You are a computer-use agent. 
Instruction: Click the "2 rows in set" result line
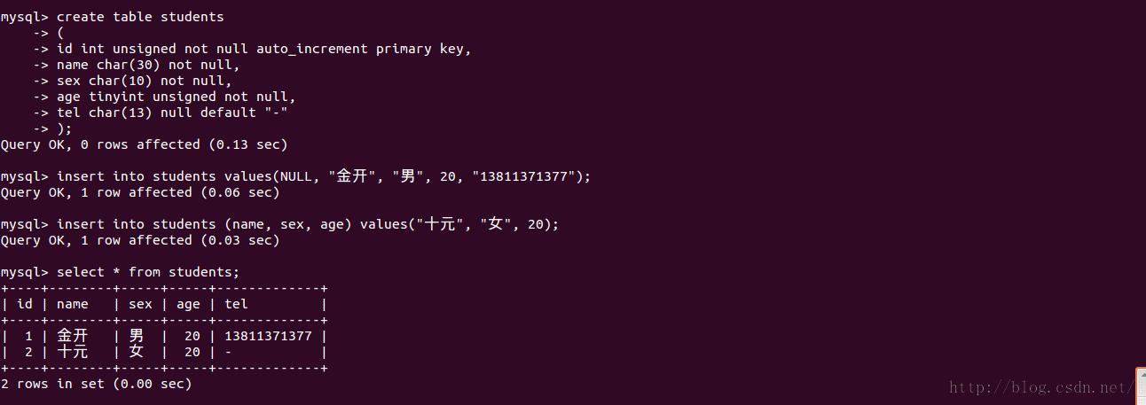[96, 384]
